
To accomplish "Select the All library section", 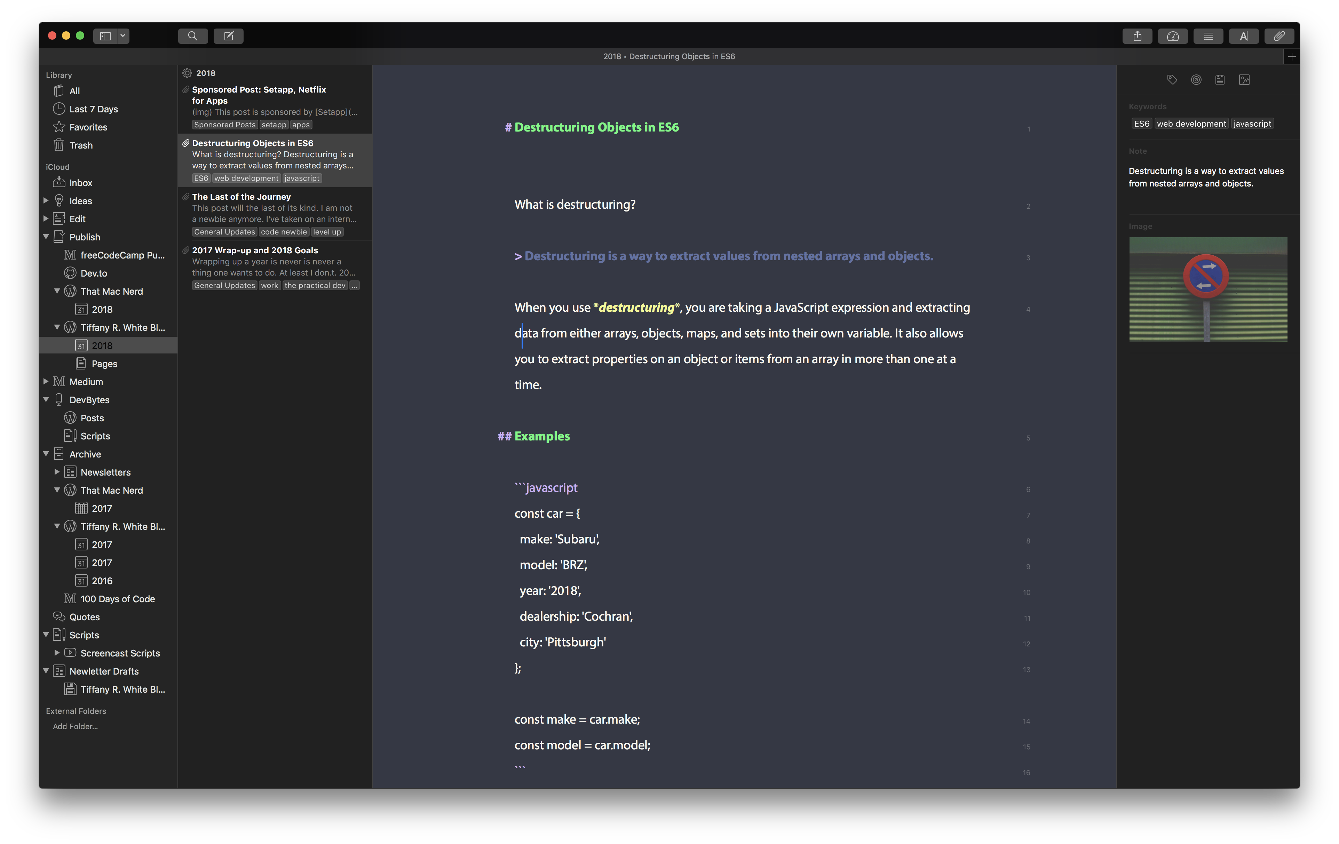I will coord(108,90).
